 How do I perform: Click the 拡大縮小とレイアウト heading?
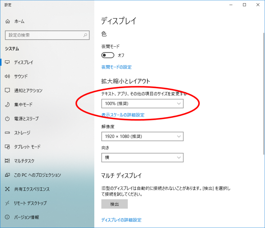click(x=126, y=81)
